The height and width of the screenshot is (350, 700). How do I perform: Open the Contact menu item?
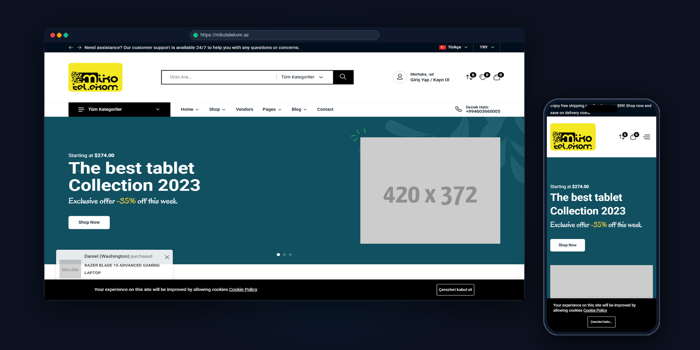[325, 109]
